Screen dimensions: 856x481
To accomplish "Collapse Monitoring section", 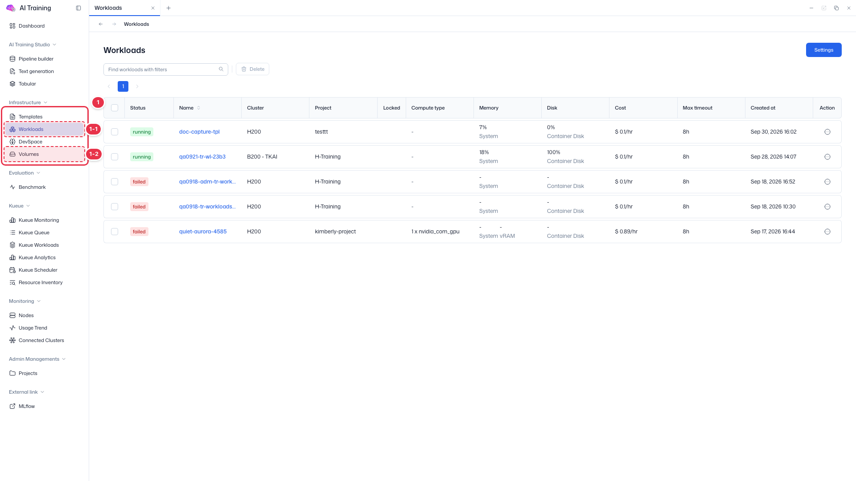I will coord(25,301).
